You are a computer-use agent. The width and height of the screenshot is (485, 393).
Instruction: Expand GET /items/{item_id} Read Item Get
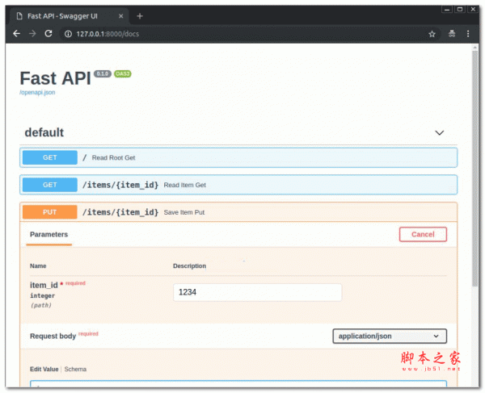238,185
